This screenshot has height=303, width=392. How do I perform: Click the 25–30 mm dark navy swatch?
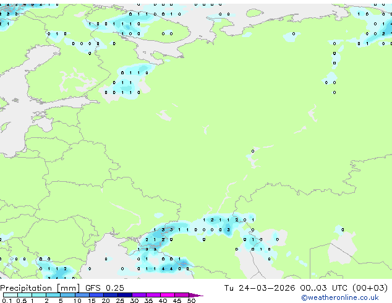(x=124, y=295)
